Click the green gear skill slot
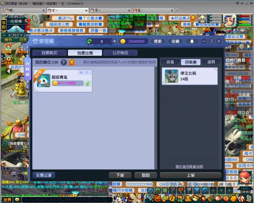The image size is (254, 203). click(157, 190)
